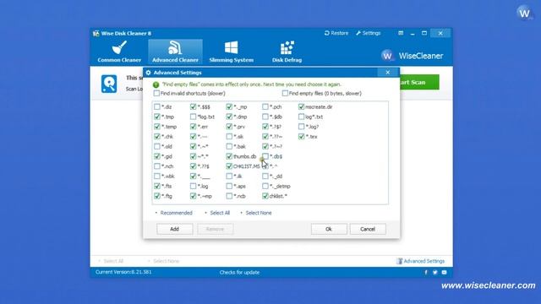Click Checks for update link
This screenshot has width=541, height=304.
click(239, 272)
